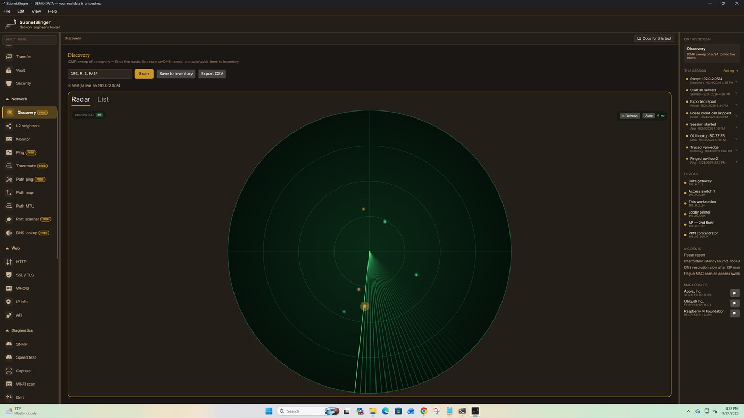This screenshot has height=418, width=744.
Task: Select the large highlighted host blip on radar
Action: pos(364,306)
